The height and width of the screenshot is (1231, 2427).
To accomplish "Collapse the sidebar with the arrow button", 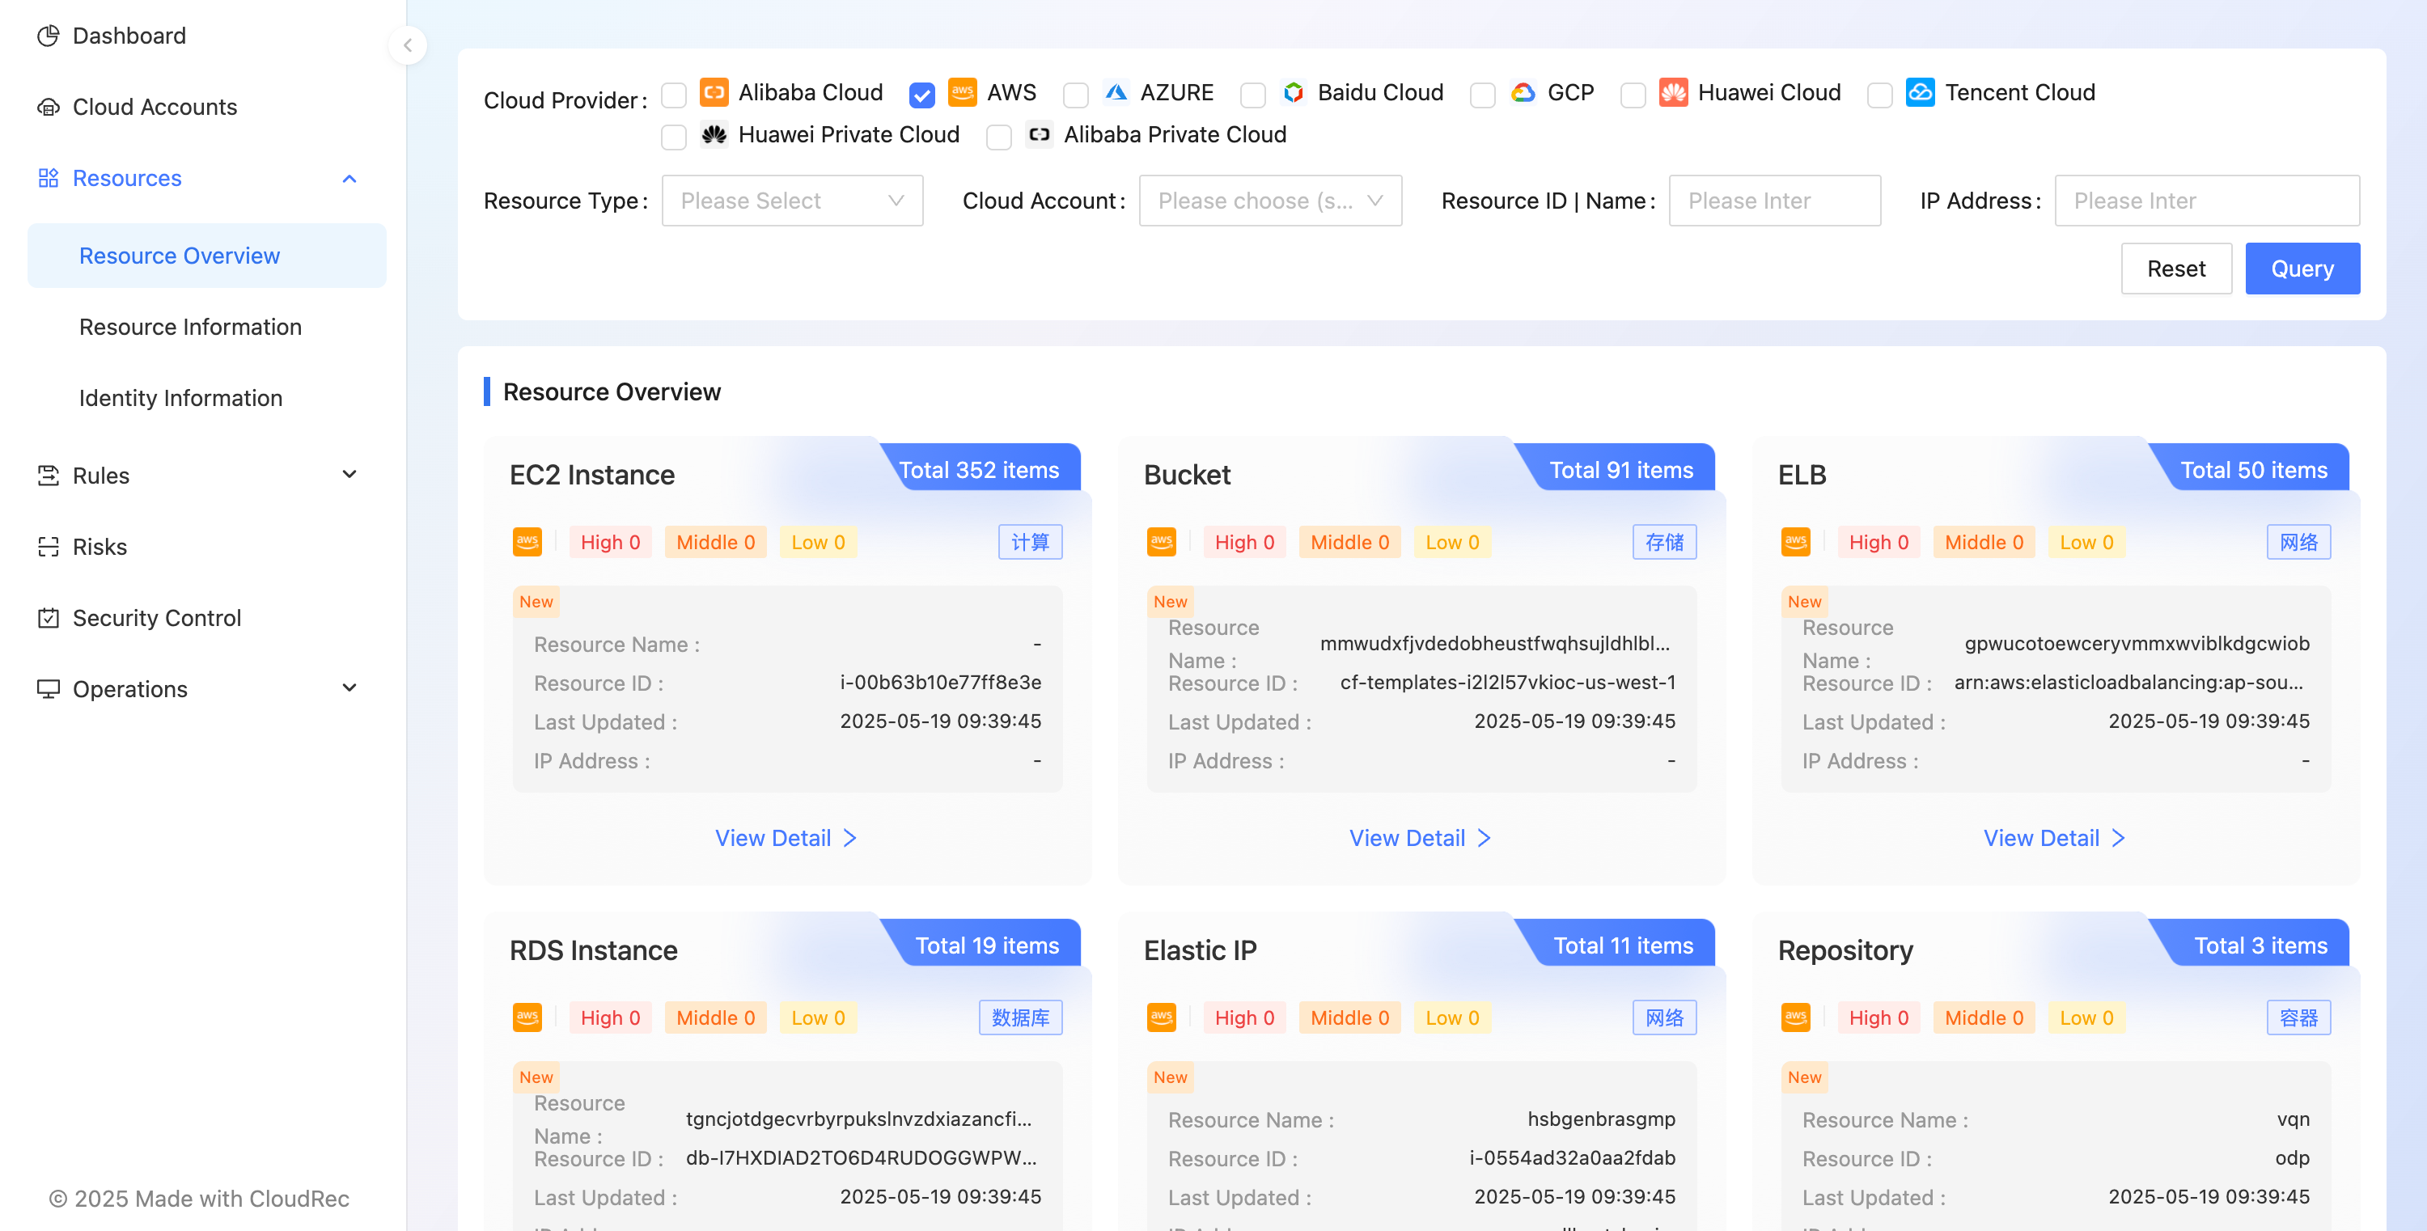I will pyautogui.click(x=408, y=45).
